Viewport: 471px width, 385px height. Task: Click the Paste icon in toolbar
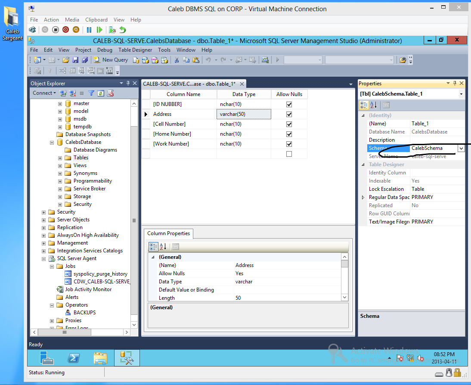196,60
